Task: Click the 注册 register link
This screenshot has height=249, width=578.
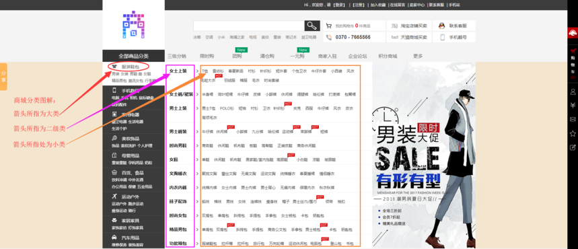Action: [x=358, y=5]
